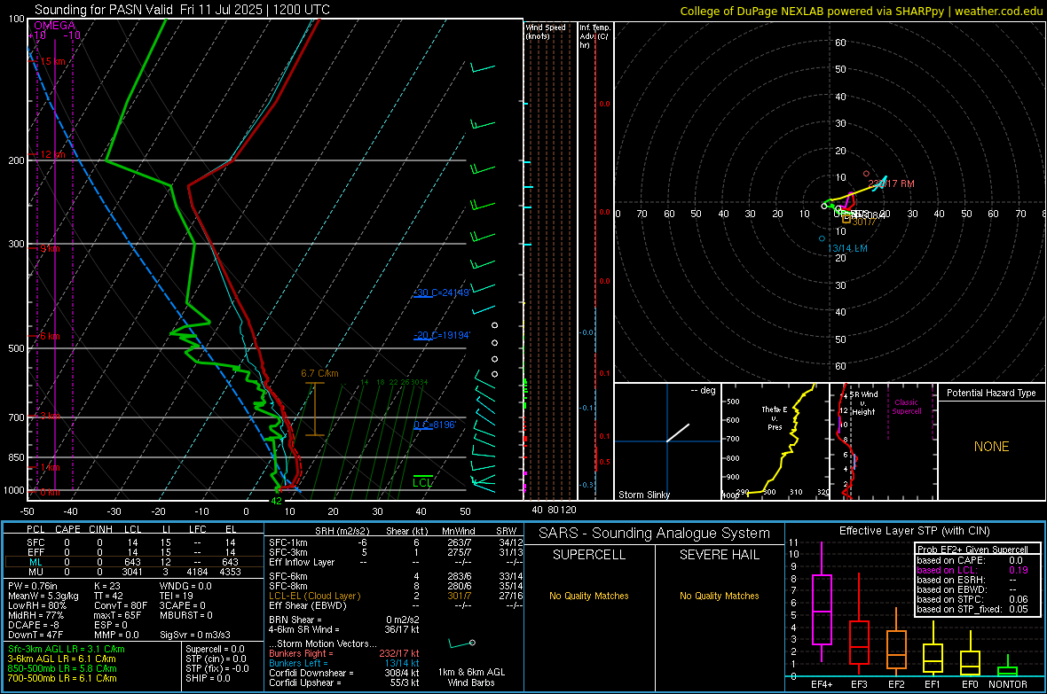Click the NONE hazard type value
Viewport: 1047px width, 694px height.
[992, 447]
